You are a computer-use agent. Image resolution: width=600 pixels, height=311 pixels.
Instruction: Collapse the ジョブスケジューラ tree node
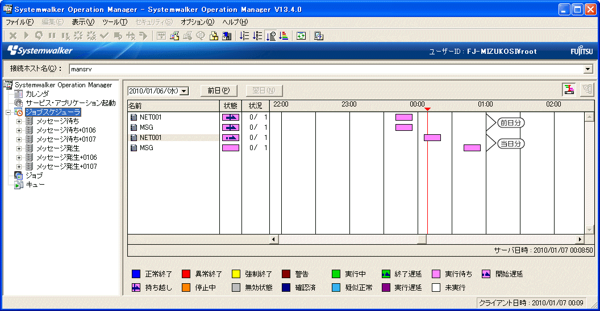click(8, 113)
